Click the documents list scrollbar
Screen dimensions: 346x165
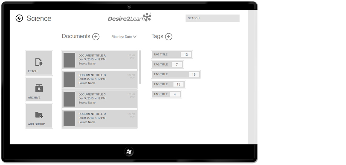pos(140,67)
